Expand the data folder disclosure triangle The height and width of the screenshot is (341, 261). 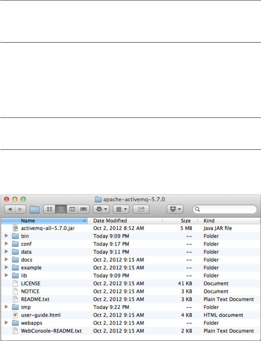(x=6, y=251)
